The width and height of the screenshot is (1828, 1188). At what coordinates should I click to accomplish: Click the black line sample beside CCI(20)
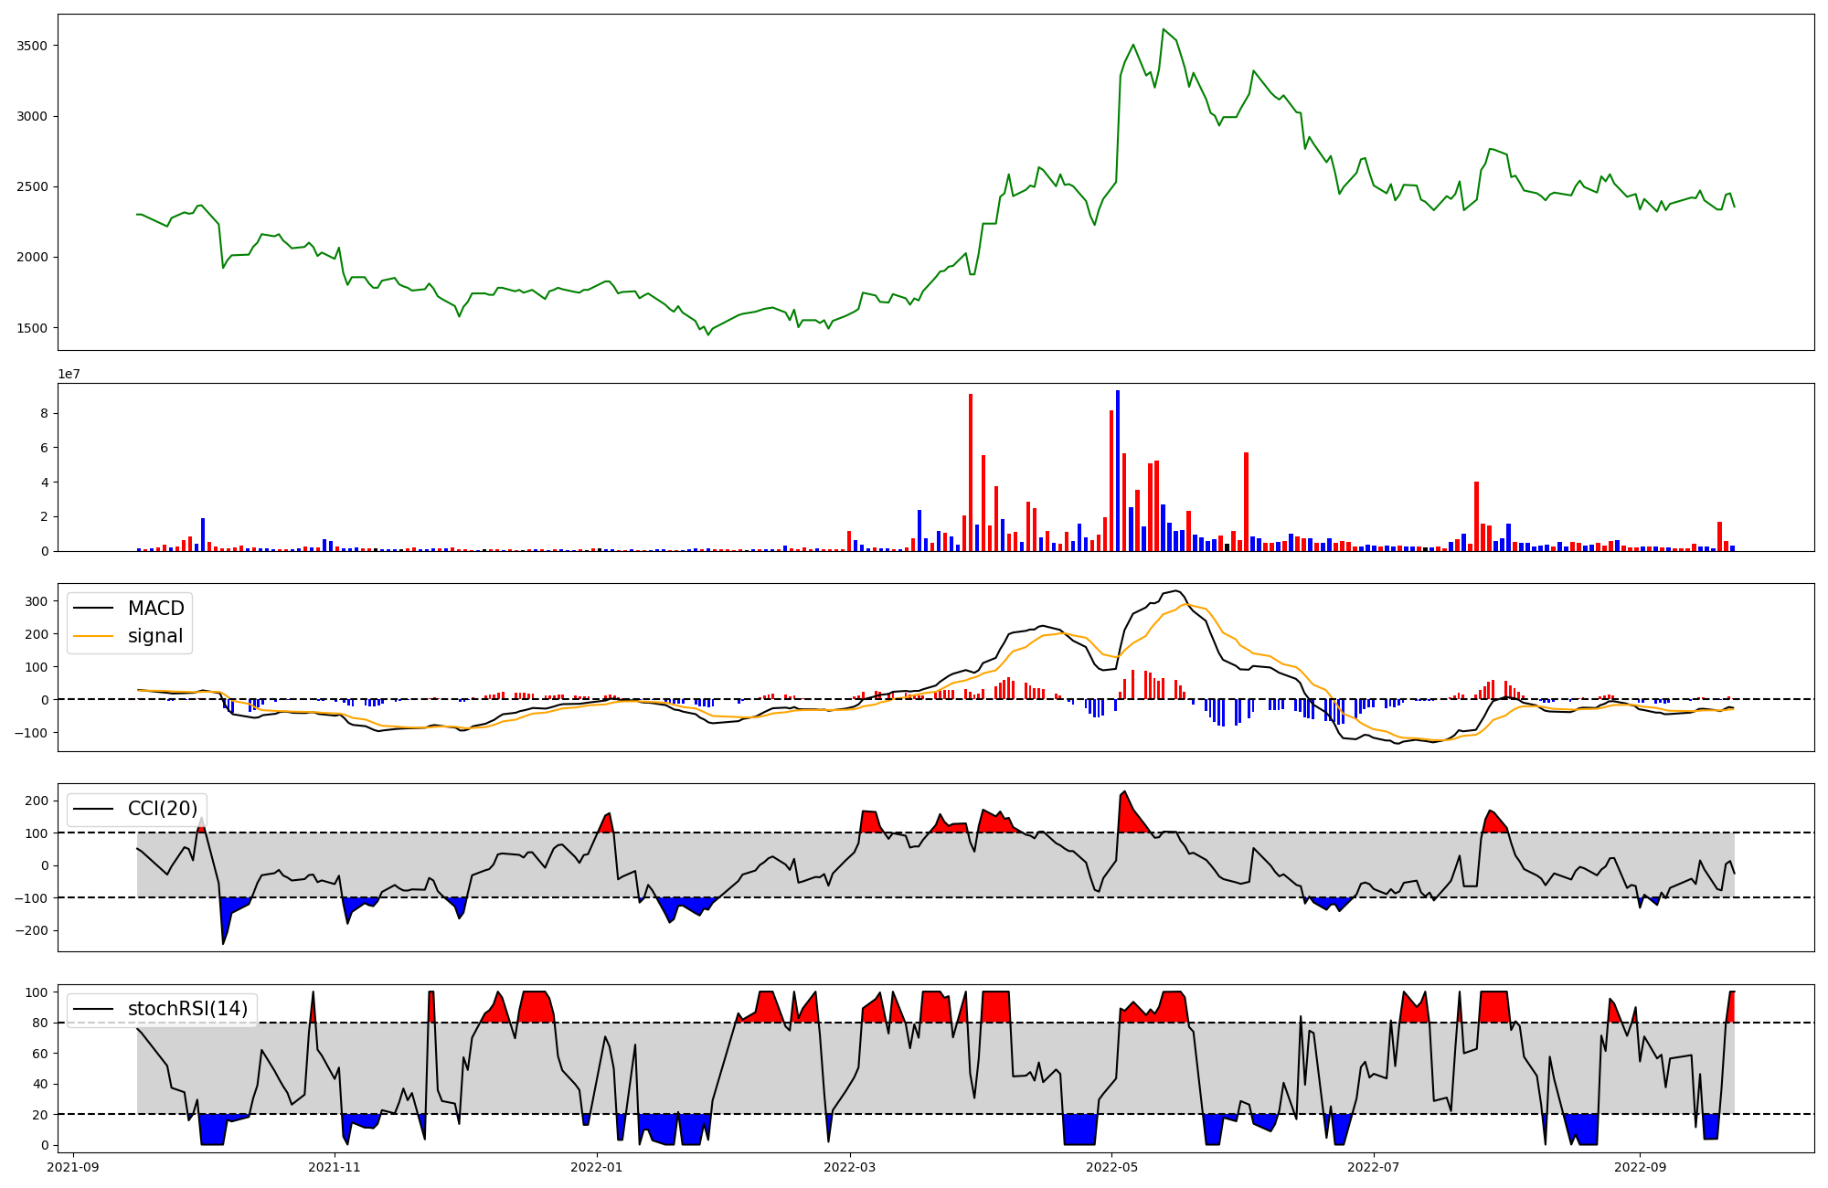click(x=93, y=809)
